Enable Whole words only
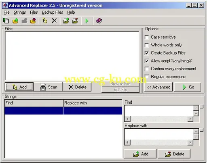The height and width of the screenshot is (163, 207). (x=147, y=45)
